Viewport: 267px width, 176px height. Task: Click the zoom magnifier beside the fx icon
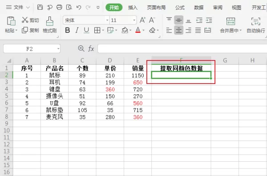point(81,48)
